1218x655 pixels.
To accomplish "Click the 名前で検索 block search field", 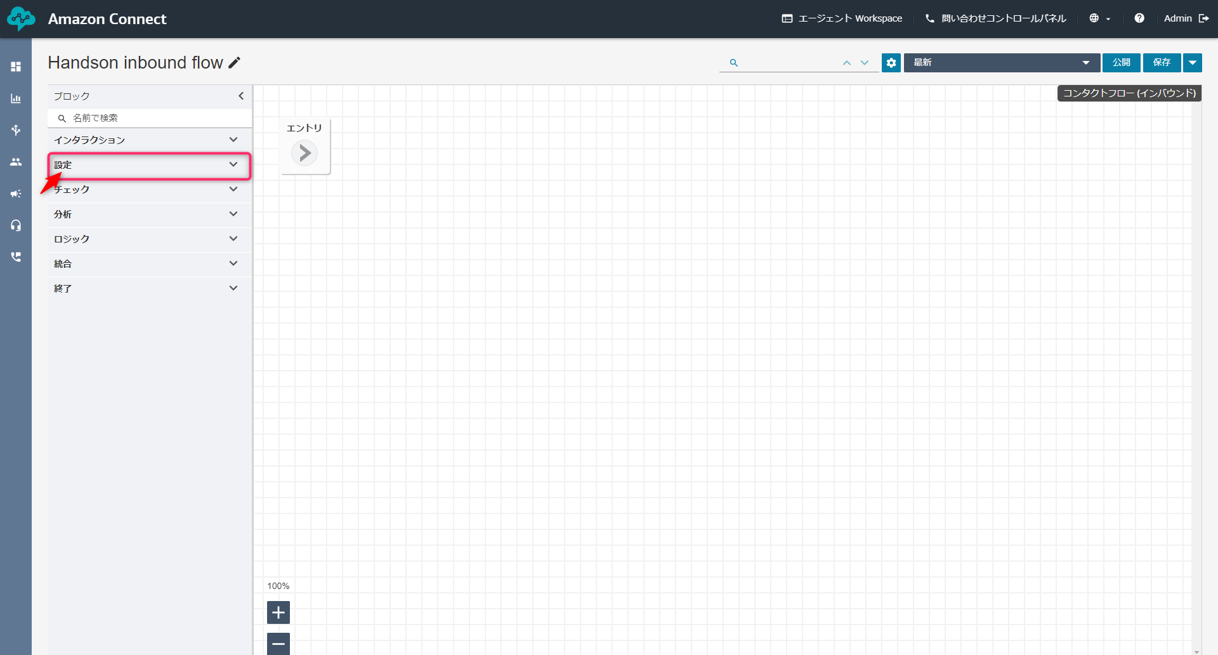I will 152,118.
